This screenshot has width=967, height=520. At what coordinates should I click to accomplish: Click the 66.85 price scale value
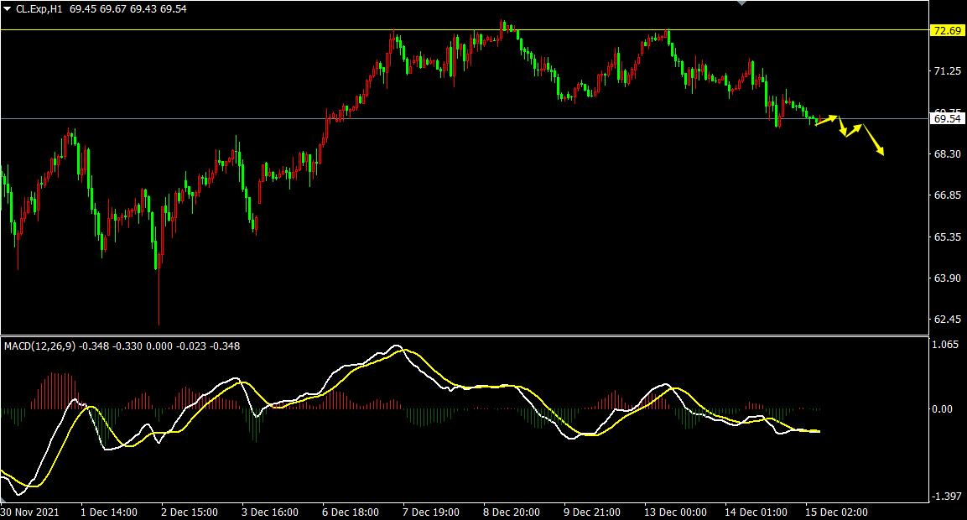(947, 195)
